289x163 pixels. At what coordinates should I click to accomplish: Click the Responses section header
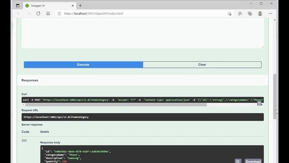click(x=30, y=81)
